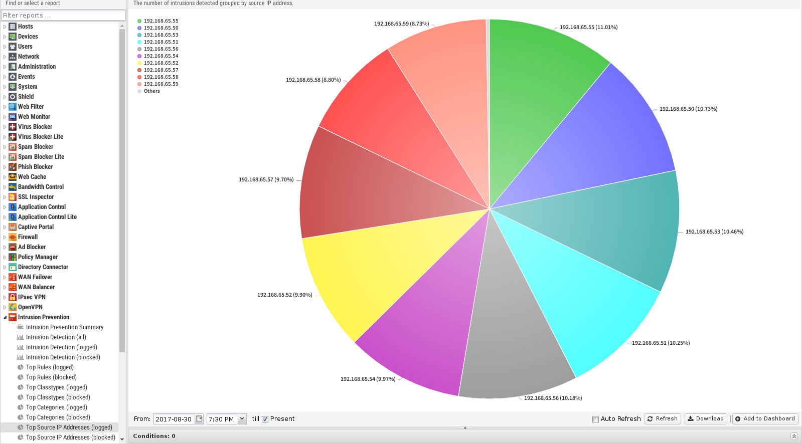This screenshot has height=444, width=802.
Task: Expand the Virus Blocker Lite tree node
Action: [x=5, y=137]
